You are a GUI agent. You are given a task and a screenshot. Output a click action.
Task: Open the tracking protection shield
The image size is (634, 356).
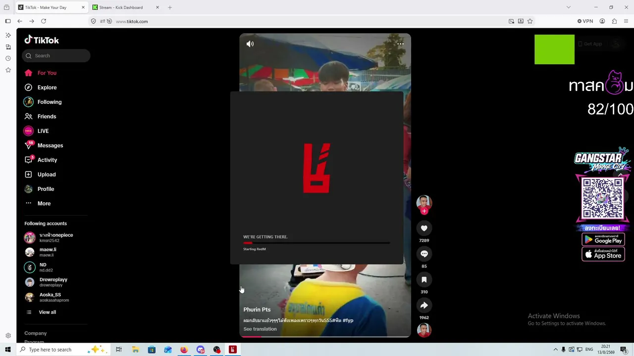click(94, 21)
